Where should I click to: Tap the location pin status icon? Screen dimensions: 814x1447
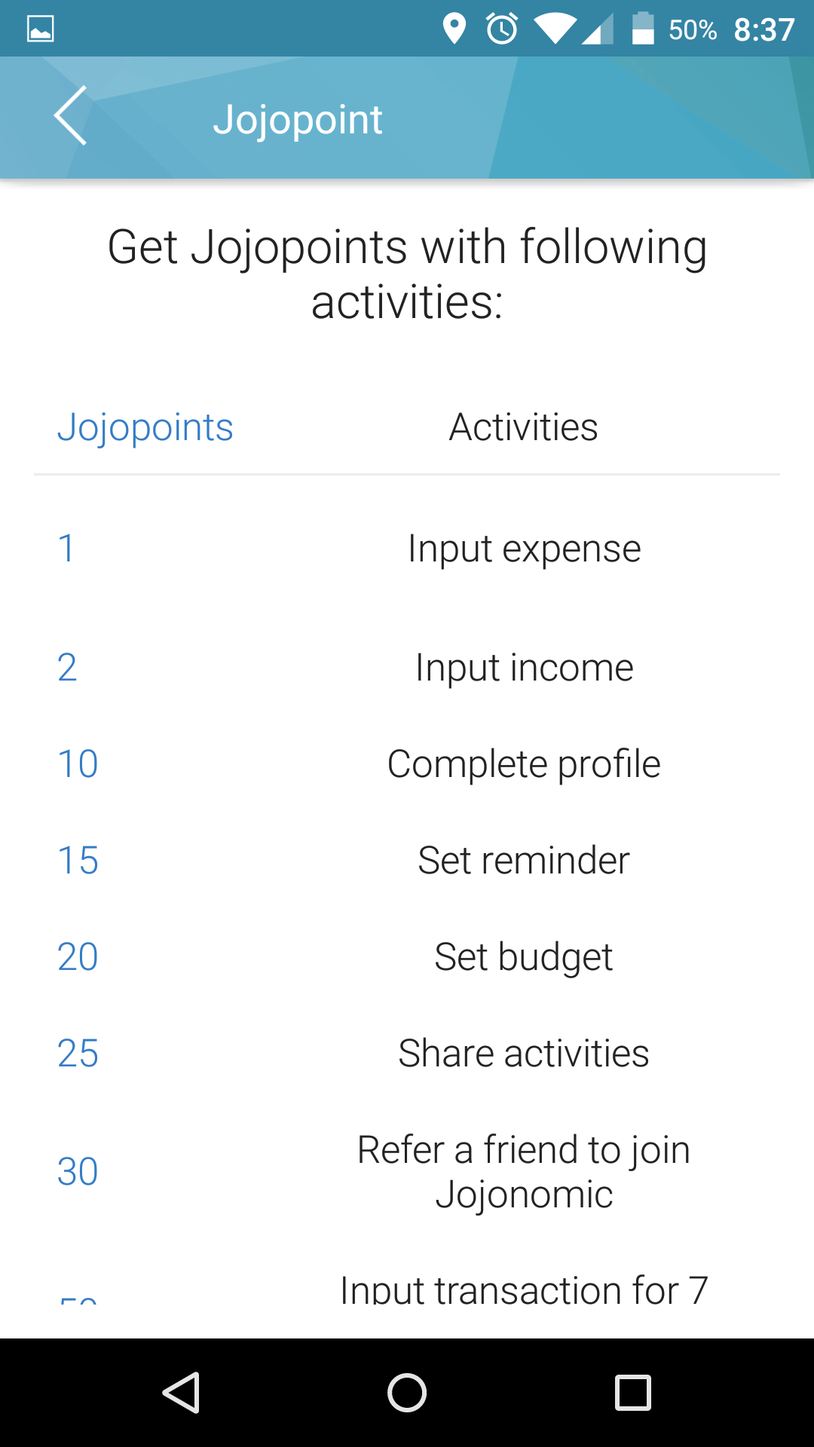point(454,30)
